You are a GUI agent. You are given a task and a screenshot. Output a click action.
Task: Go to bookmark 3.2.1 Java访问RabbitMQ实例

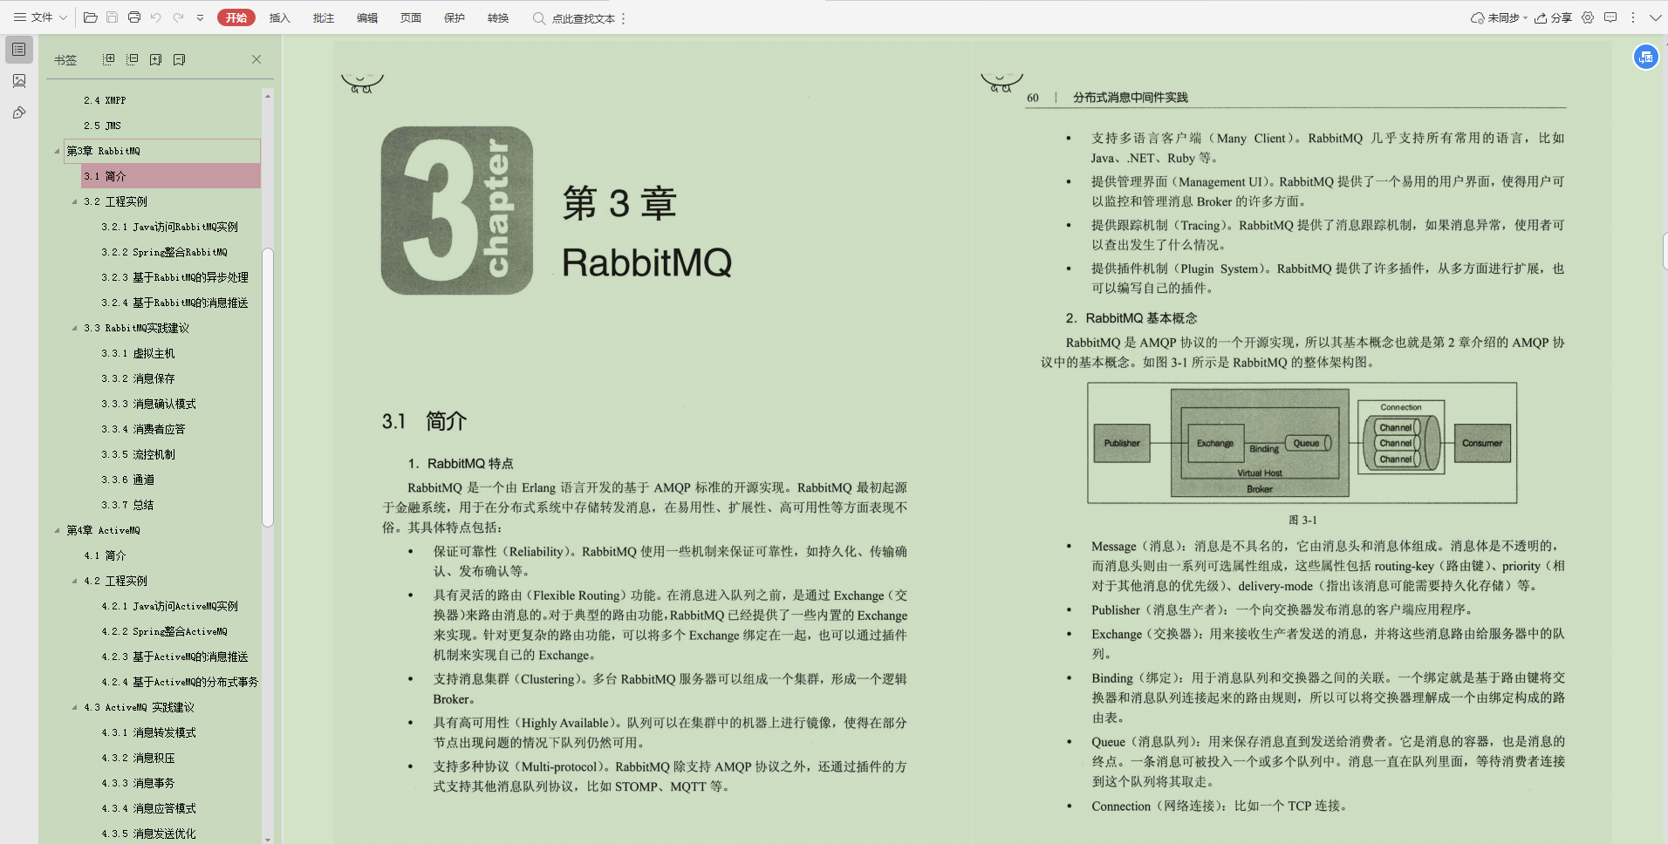pyautogui.click(x=169, y=227)
